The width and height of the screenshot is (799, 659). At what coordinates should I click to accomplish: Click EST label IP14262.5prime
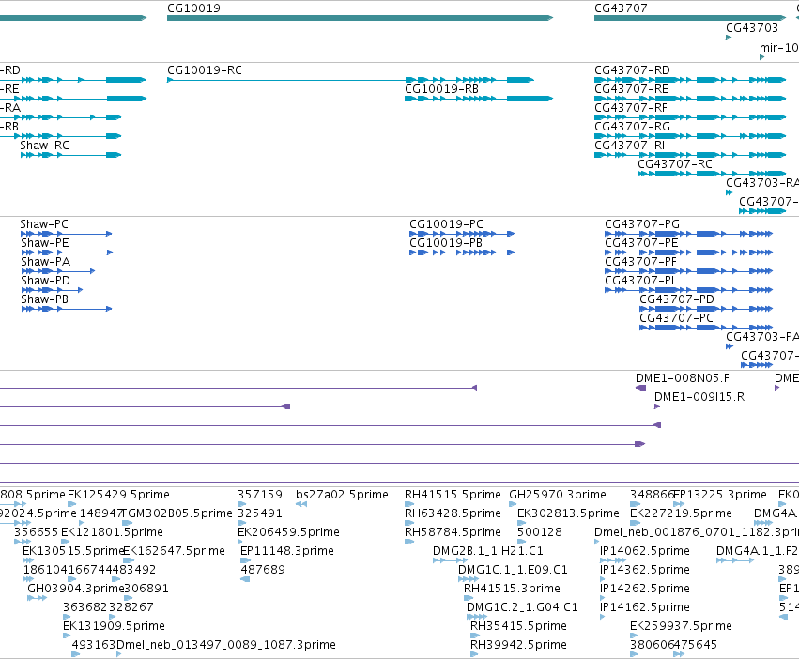(x=645, y=589)
